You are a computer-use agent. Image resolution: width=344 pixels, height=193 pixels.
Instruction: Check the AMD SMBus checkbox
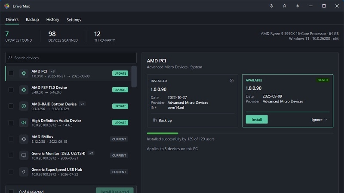[x=11, y=139]
